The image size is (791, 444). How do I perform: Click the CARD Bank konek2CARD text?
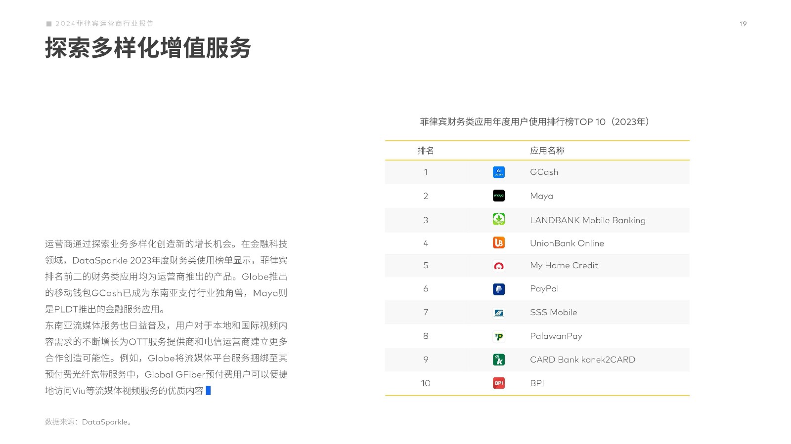[x=582, y=360]
